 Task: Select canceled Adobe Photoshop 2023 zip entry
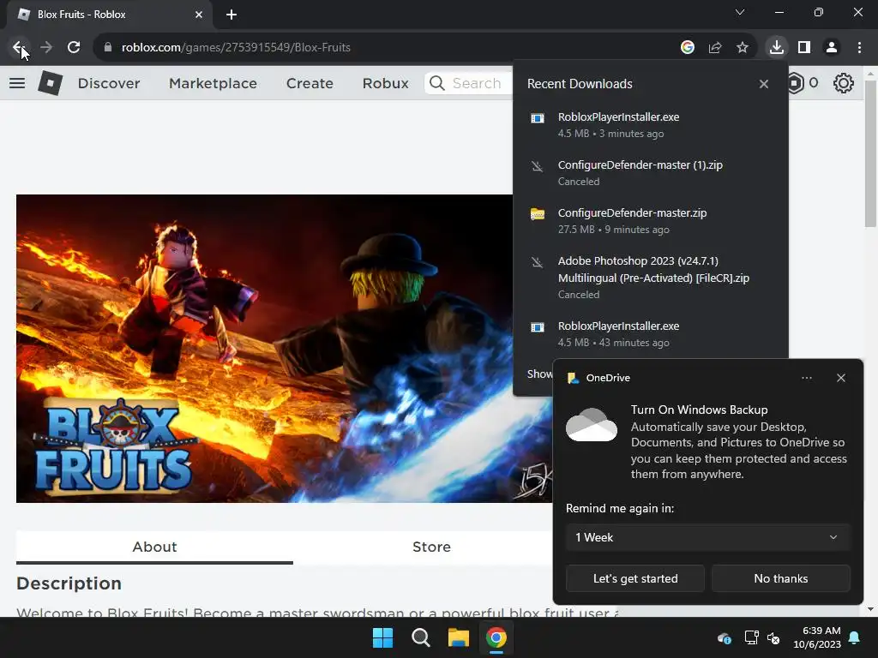(x=650, y=277)
